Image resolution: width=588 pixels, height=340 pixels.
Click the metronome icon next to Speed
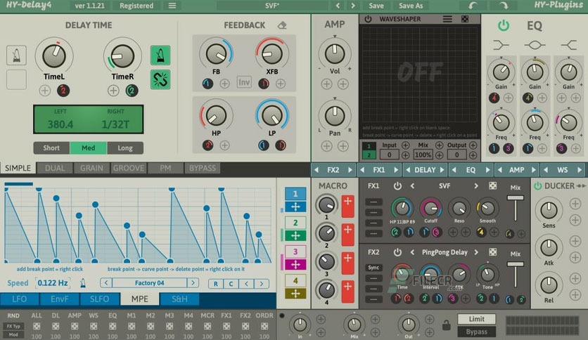click(83, 283)
